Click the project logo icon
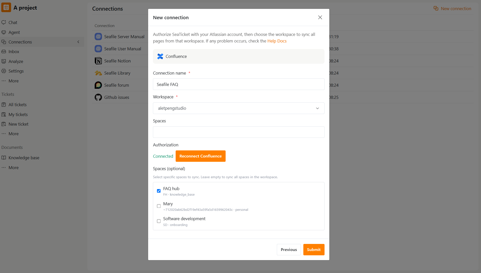481x273 pixels. 6,8
